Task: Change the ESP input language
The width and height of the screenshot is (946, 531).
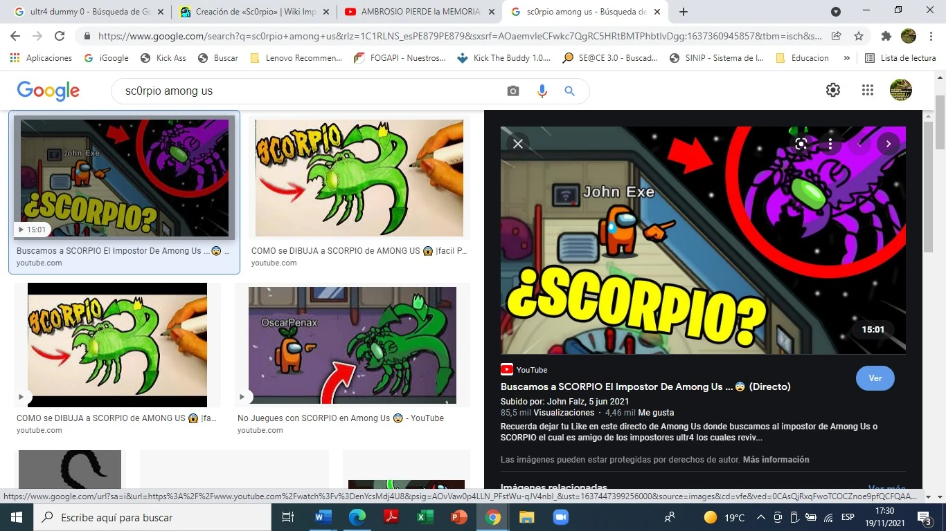Action: 848,517
